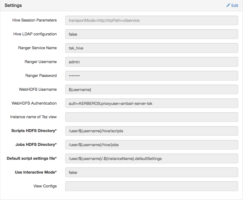
Task: Click the Use Interactive Mode label
Action: [36, 172]
